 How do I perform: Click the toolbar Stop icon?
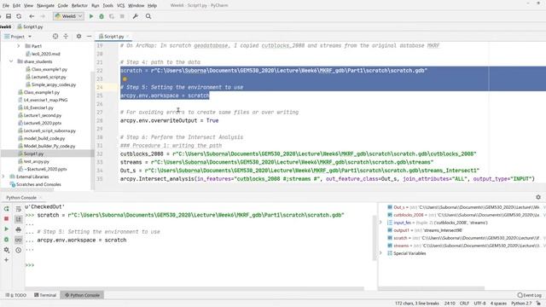click(x=122, y=16)
